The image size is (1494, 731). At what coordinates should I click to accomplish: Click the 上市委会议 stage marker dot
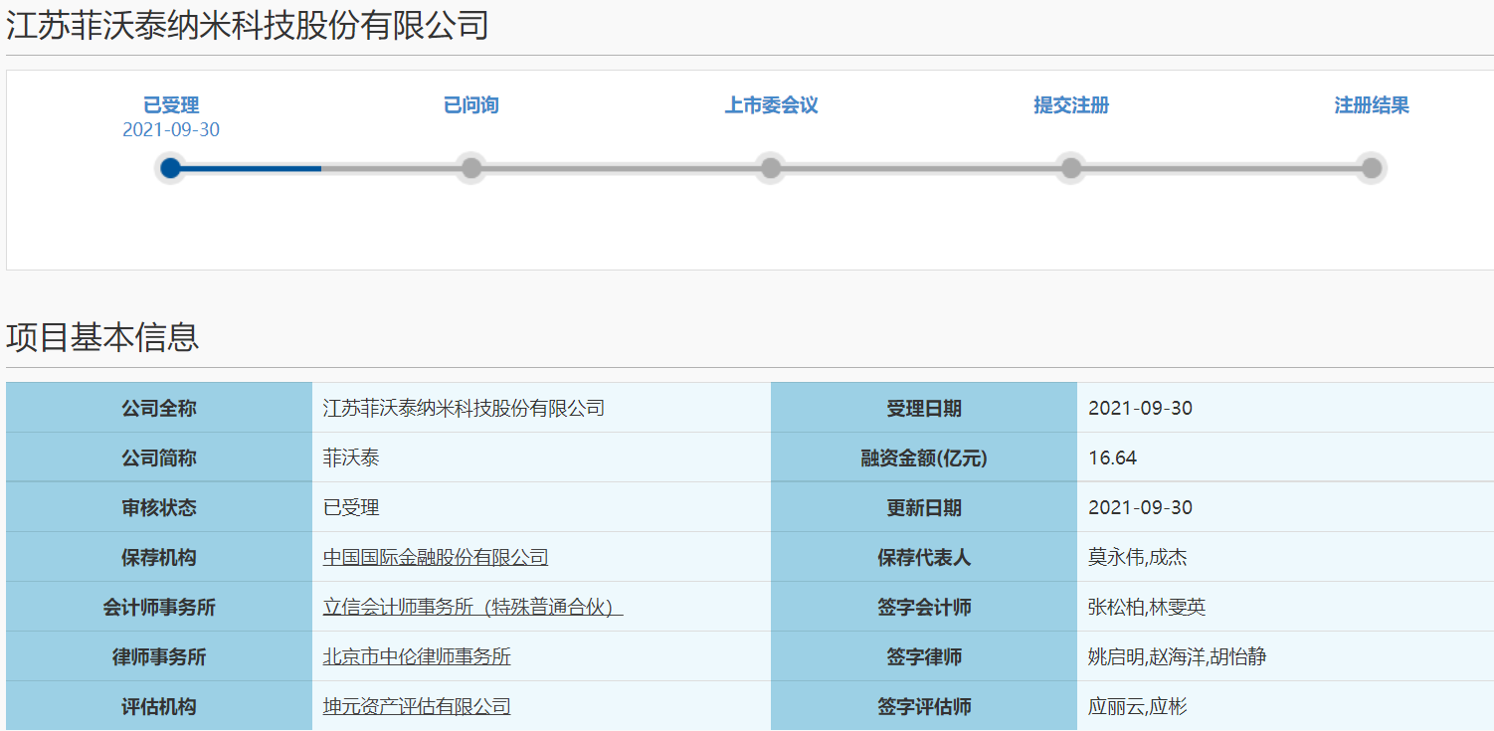[771, 168]
